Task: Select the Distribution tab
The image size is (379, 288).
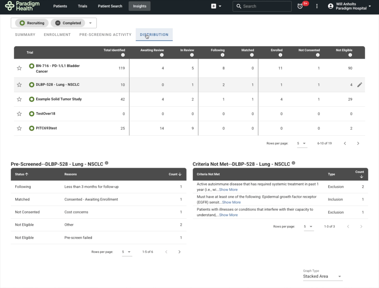Action: [x=154, y=35]
